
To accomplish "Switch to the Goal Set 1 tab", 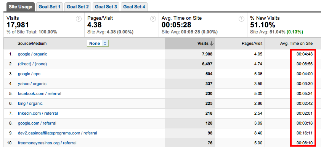I will (x=49, y=7).
